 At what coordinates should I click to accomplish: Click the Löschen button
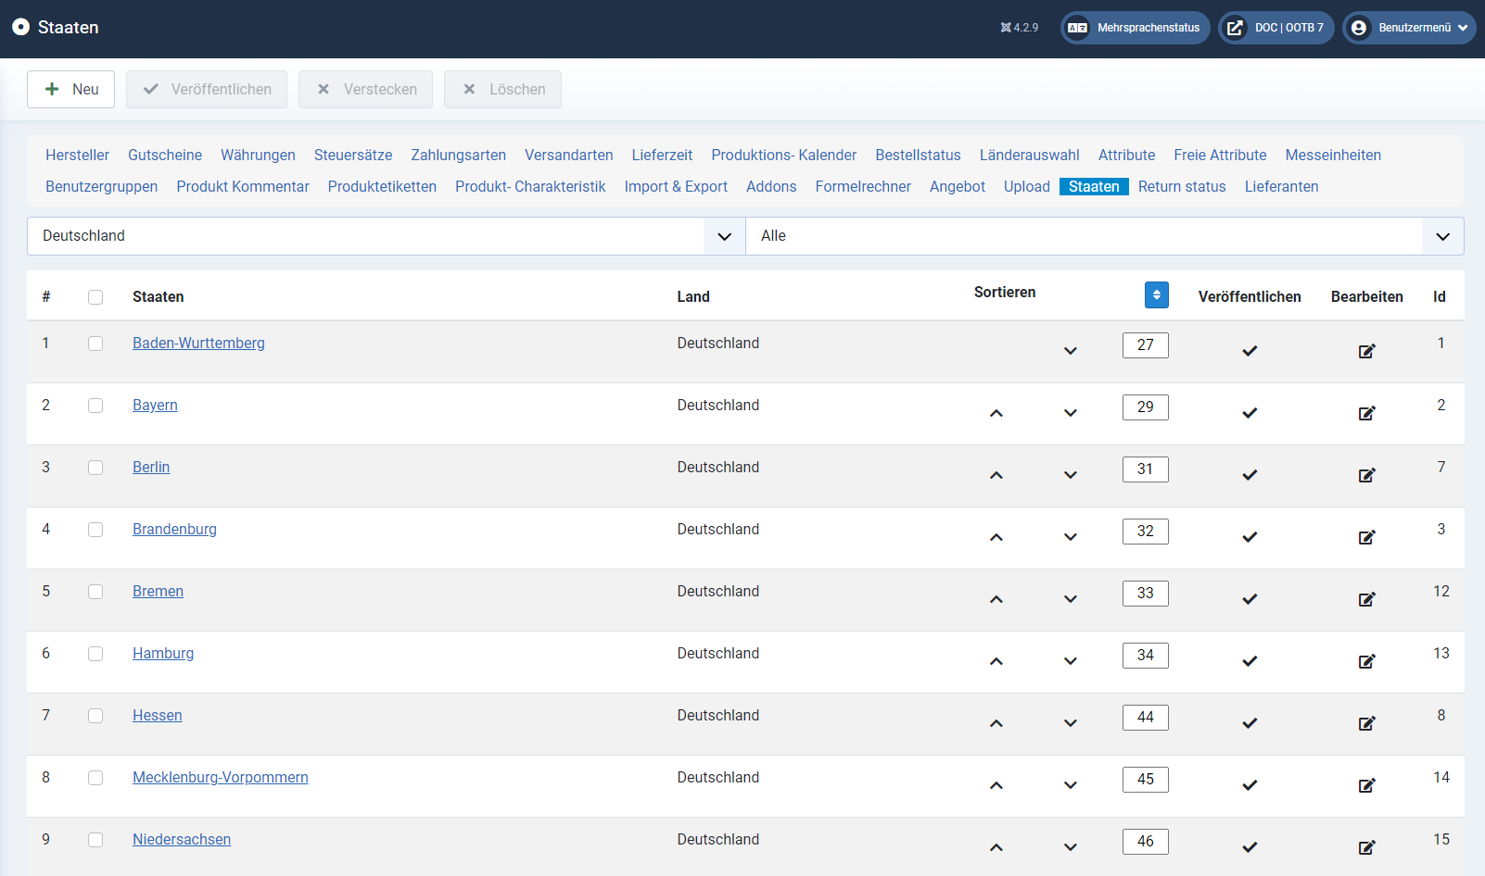pyautogui.click(x=502, y=89)
